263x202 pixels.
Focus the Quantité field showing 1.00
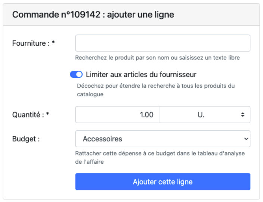tap(117, 115)
